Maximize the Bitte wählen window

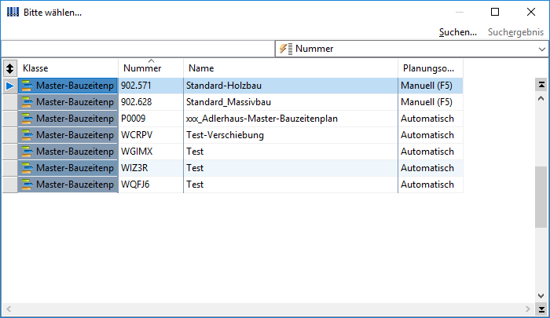[x=495, y=13]
